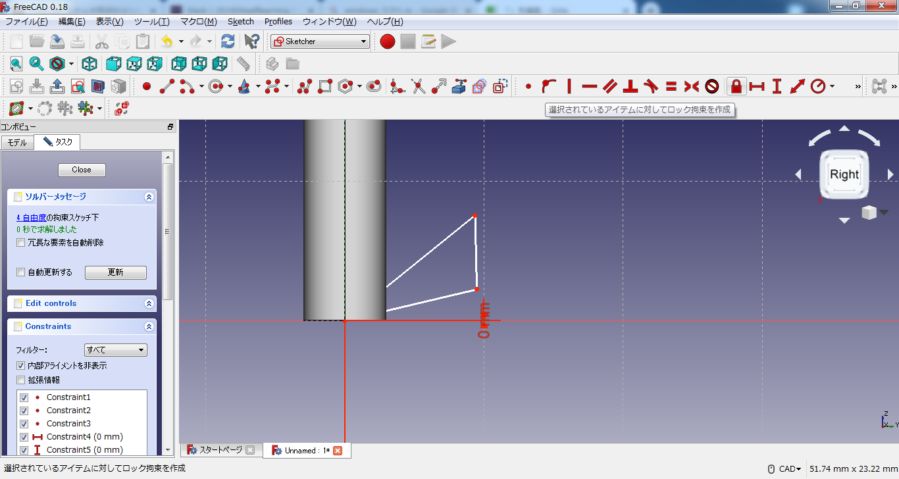Collapse the Constraints section
Viewport: 899px width, 479px height.
(x=149, y=326)
